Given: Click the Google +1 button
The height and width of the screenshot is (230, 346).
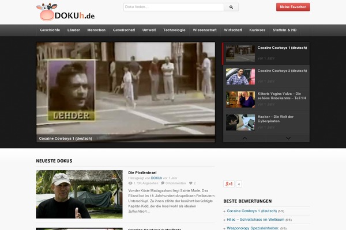Looking at the screenshot, I should click(x=229, y=184).
